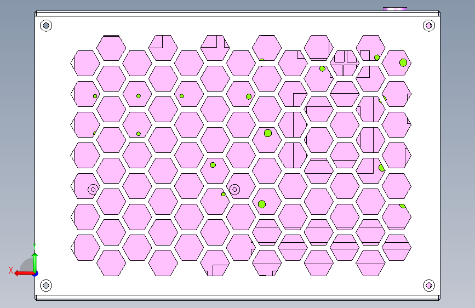Click the red X axis arrow of the triad
The width and height of the screenshot is (475, 308).
pos(24,273)
